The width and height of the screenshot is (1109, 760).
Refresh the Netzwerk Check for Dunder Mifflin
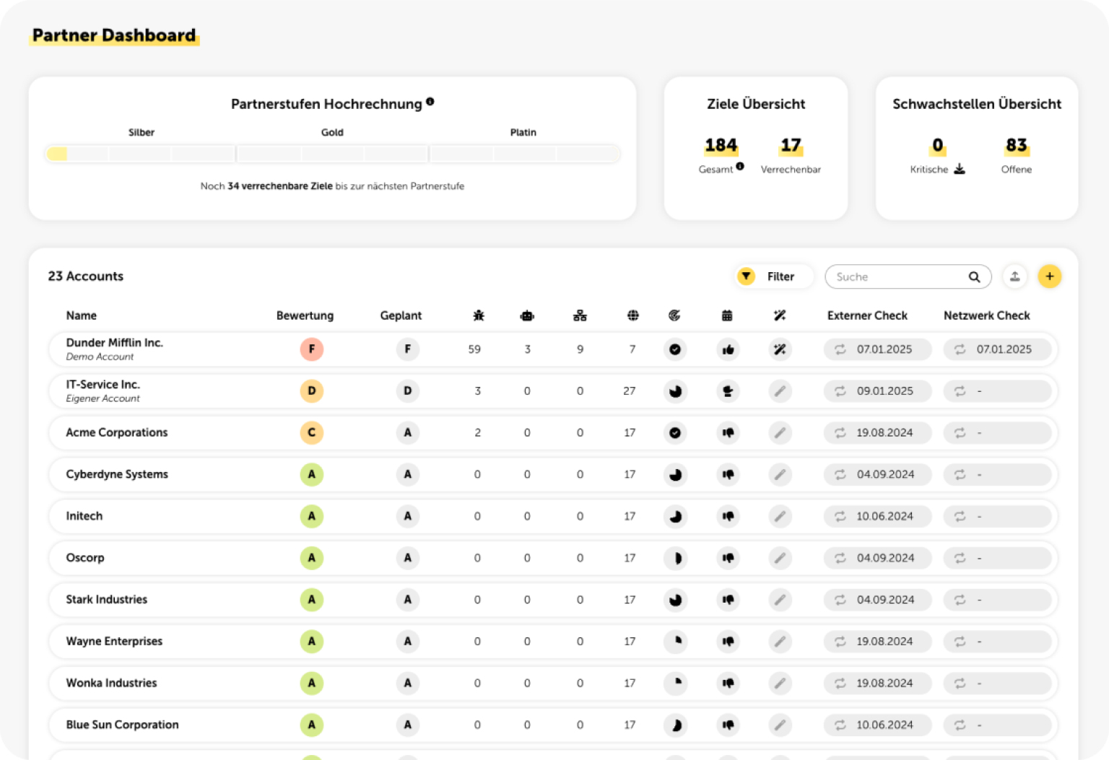(x=960, y=349)
